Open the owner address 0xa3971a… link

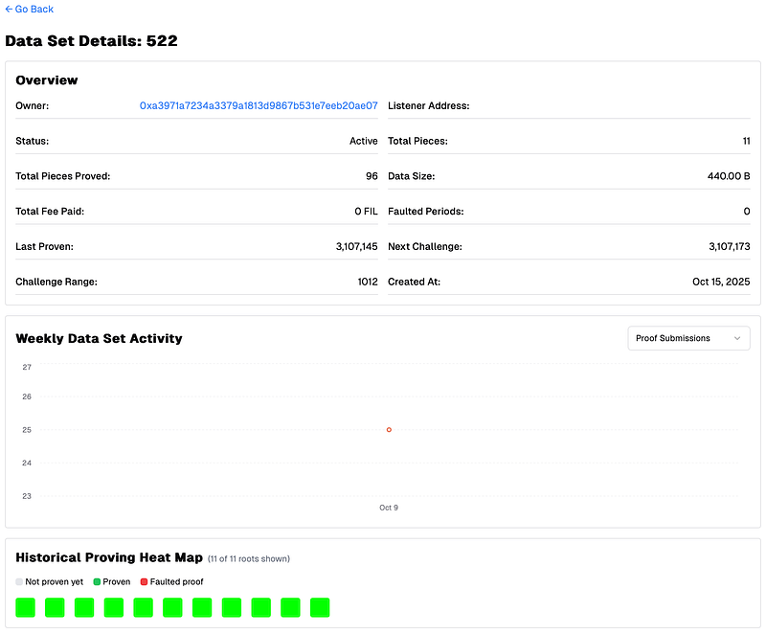tap(259, 106)
